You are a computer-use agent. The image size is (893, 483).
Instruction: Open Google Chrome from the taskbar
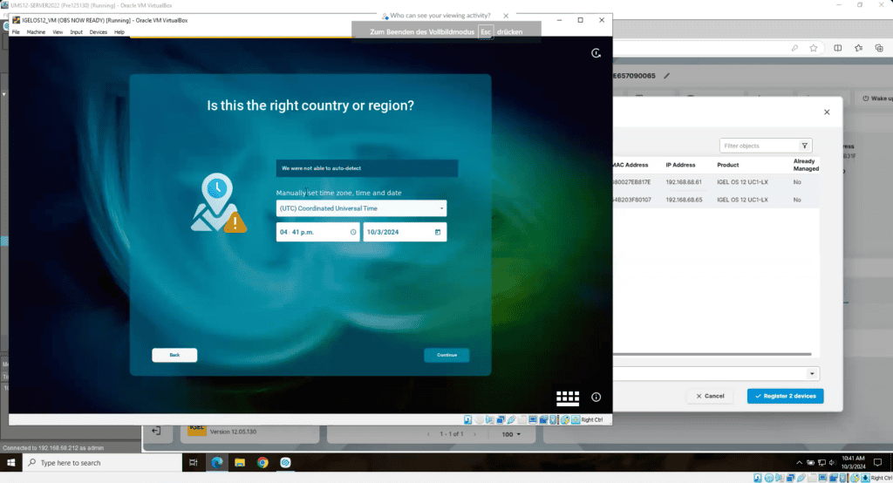[x=262, y=462]
